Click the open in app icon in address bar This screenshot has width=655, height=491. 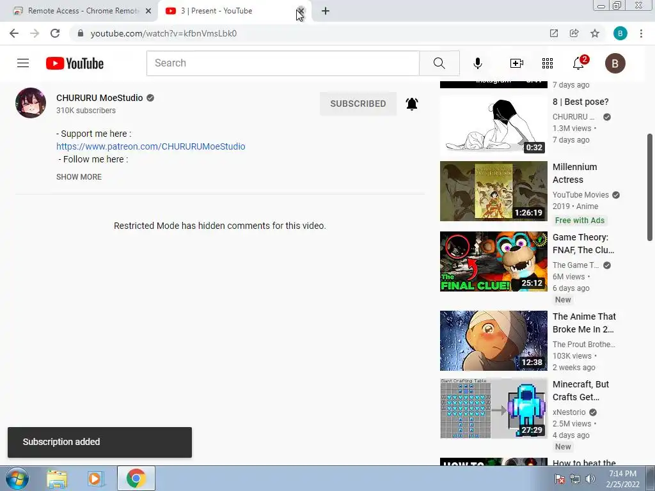click(554, 33)
